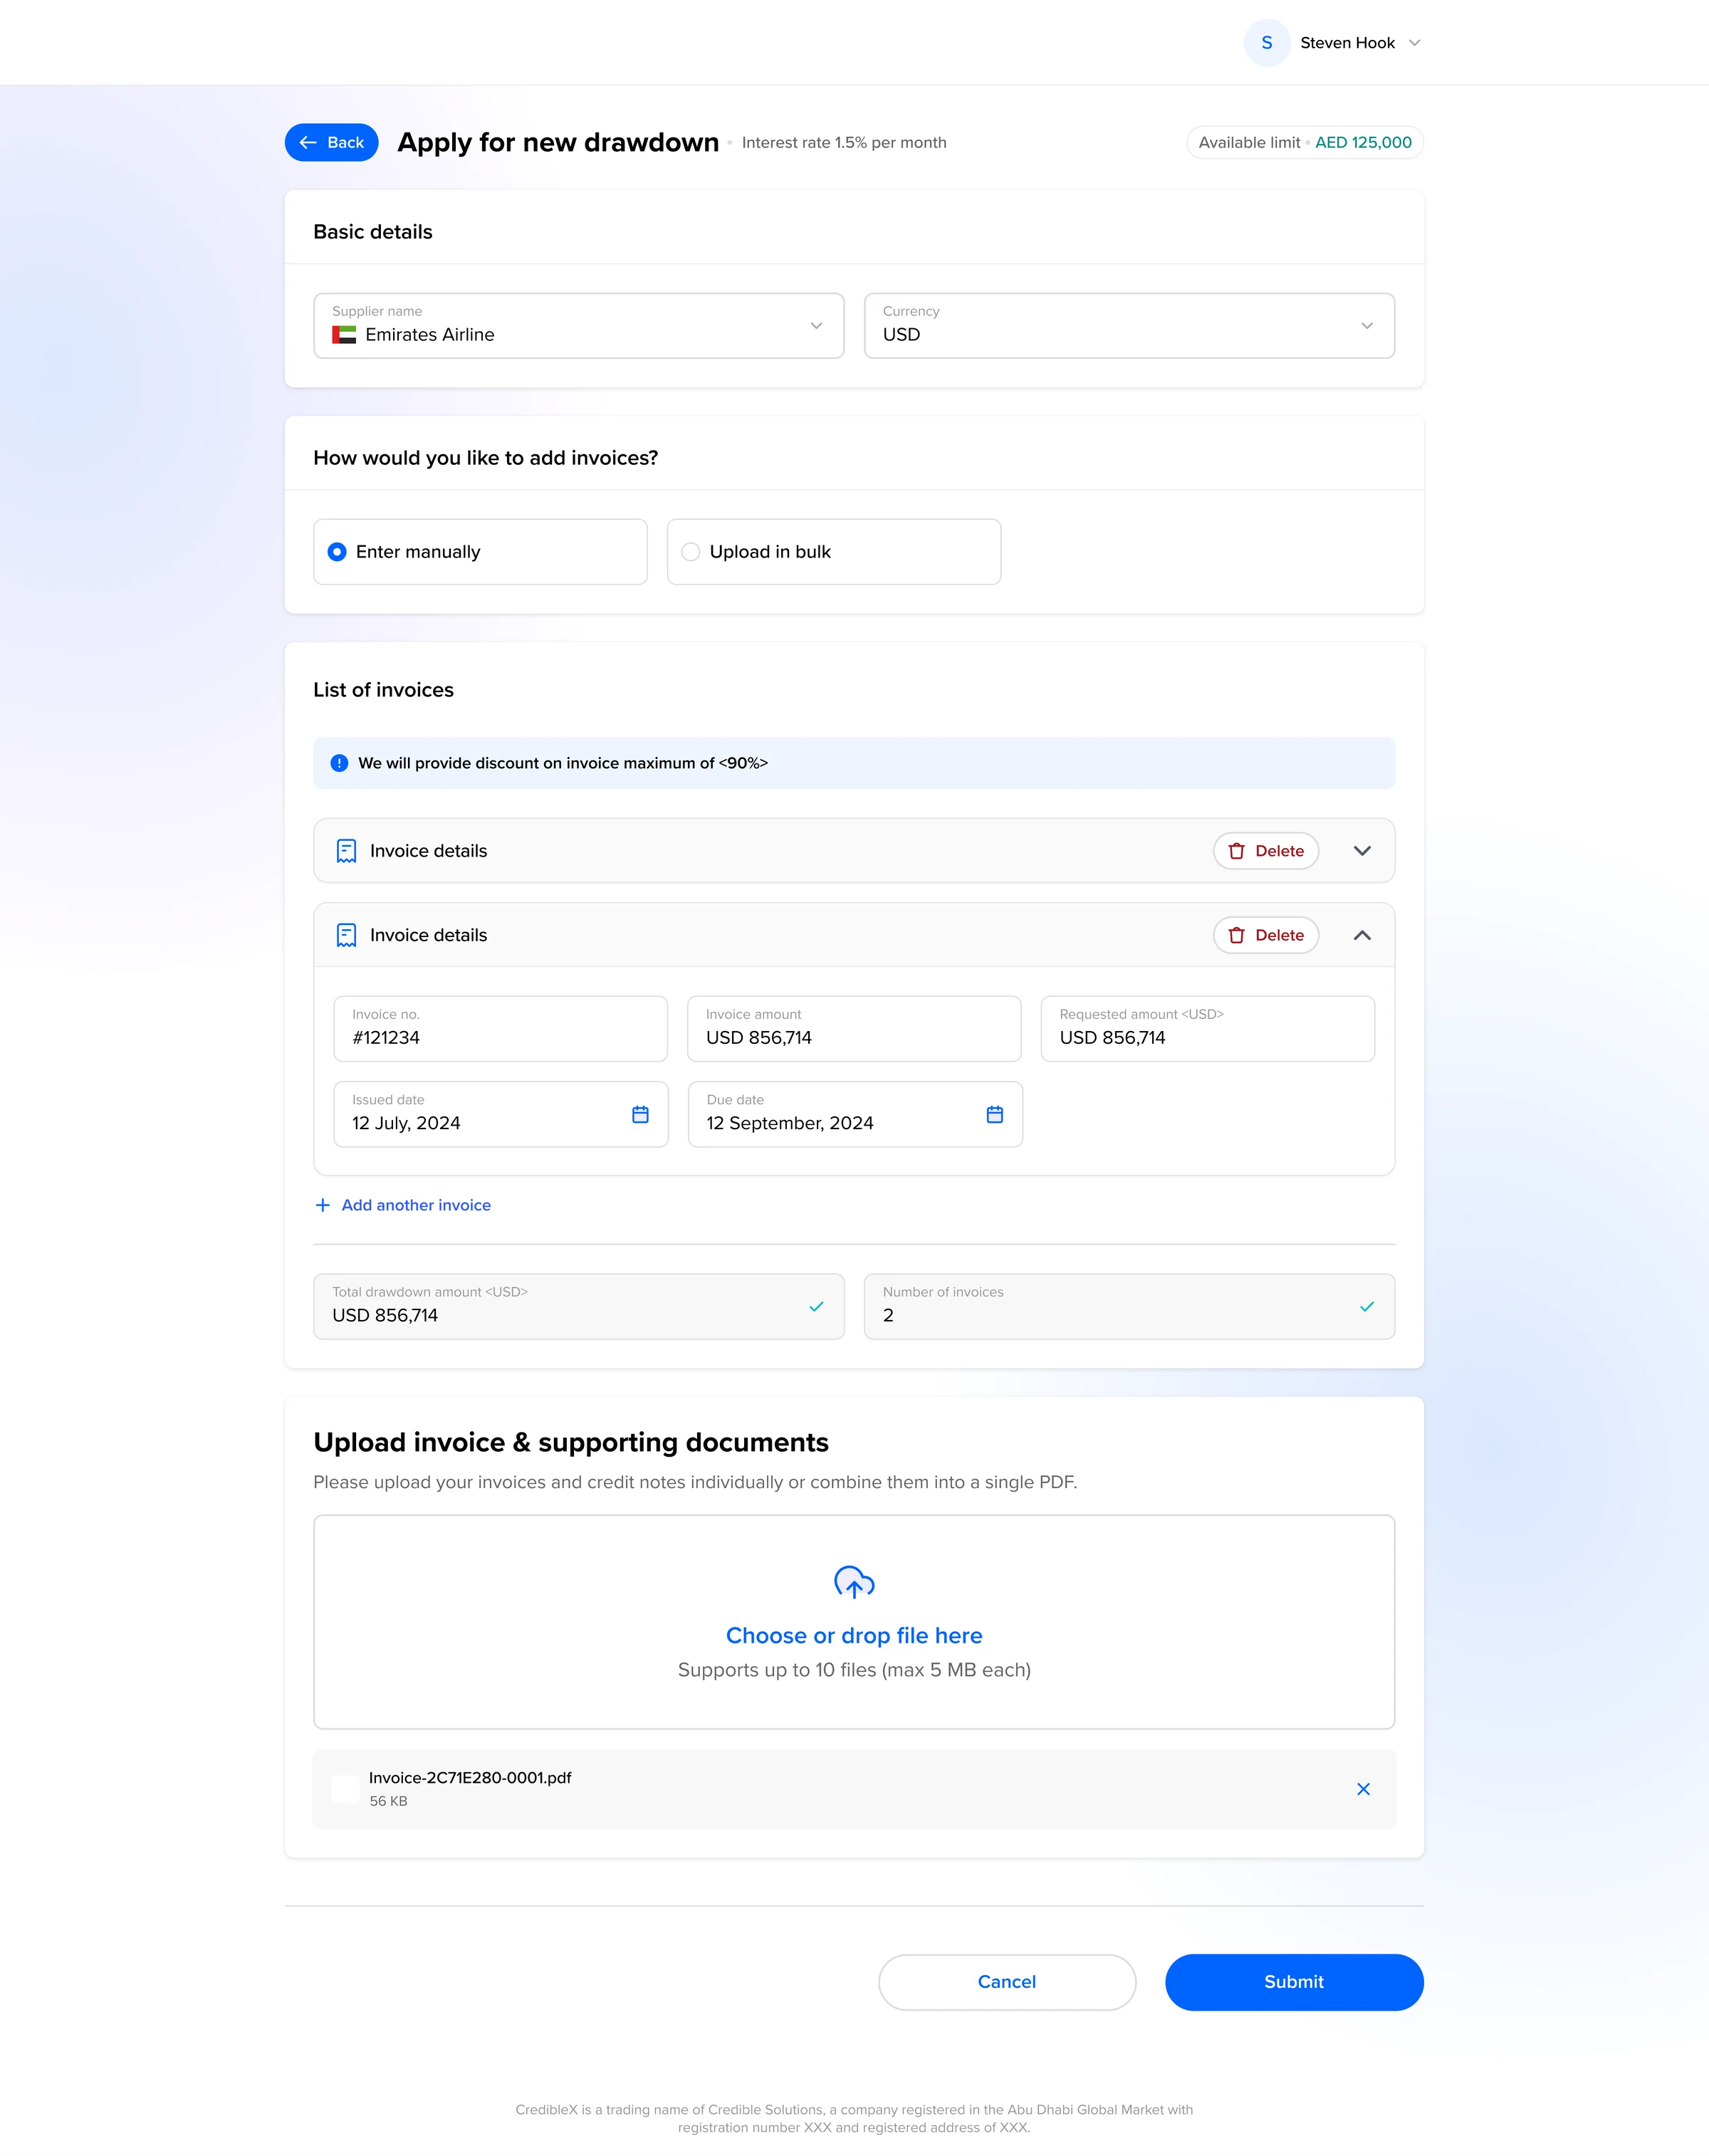Delete the expanded second invoice
The image size is (1709, 2156).
click(x=1265, y=935)
